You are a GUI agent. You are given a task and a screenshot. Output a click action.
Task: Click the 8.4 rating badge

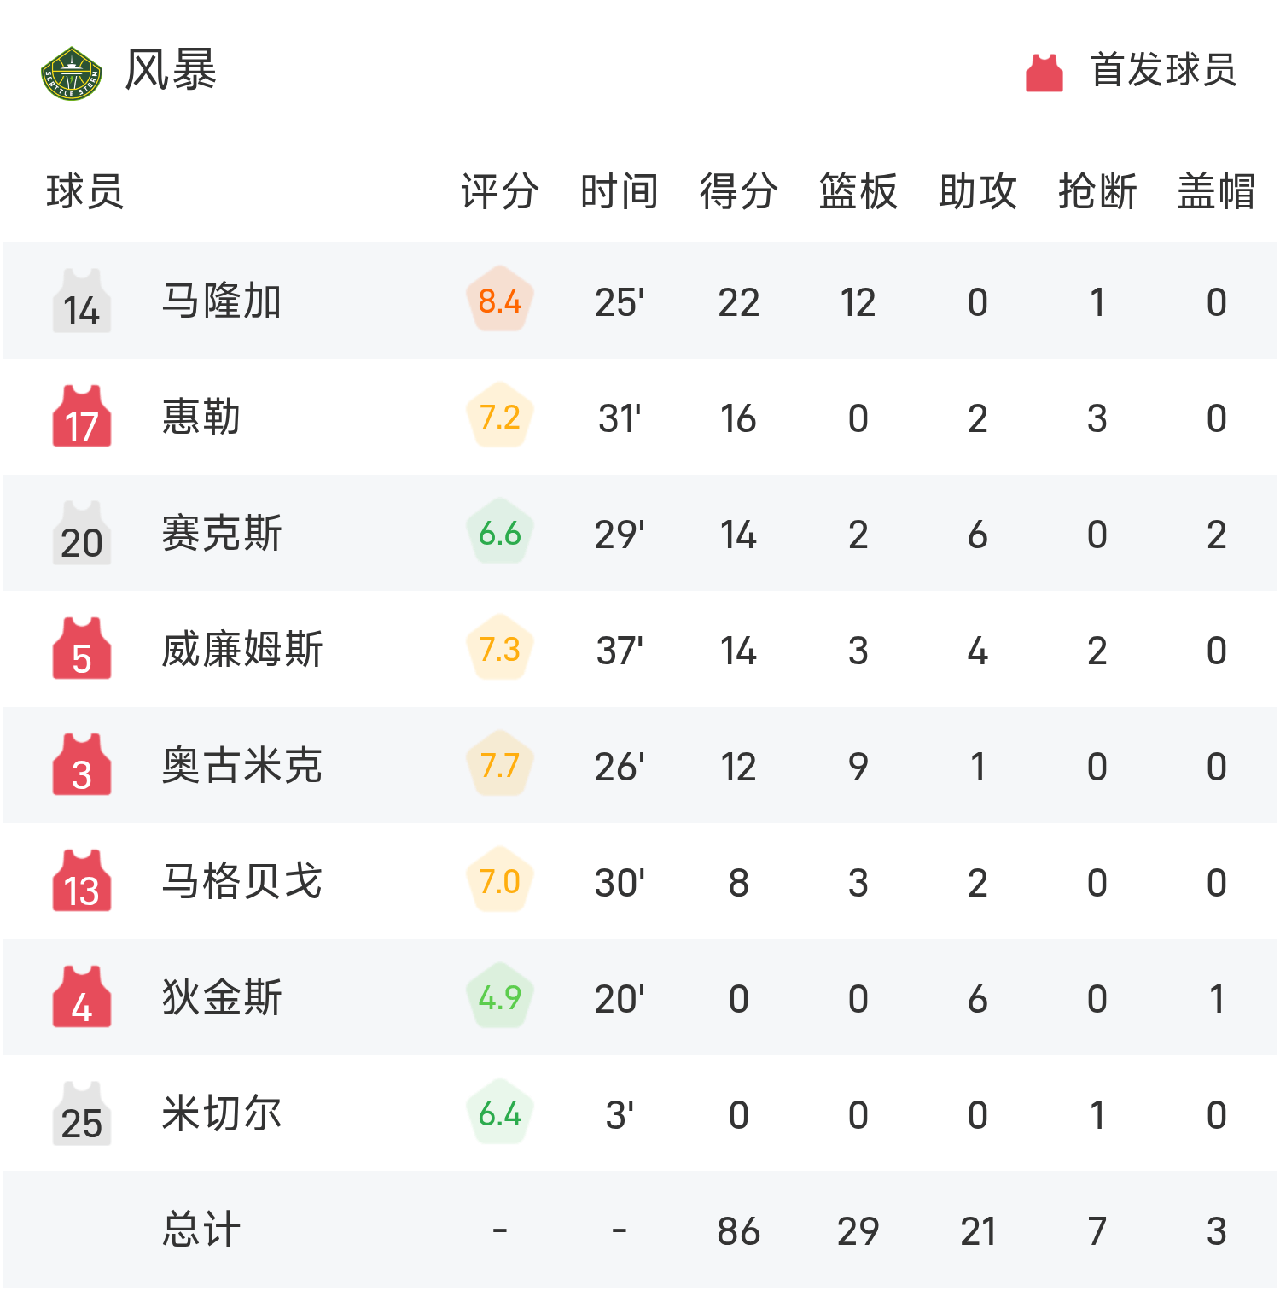pos(500,300)
